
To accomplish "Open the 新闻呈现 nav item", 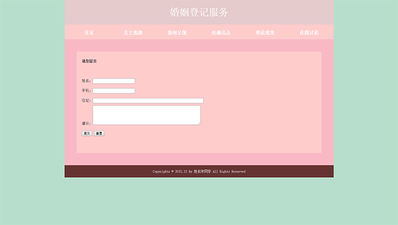I will (x=177, y=32).
